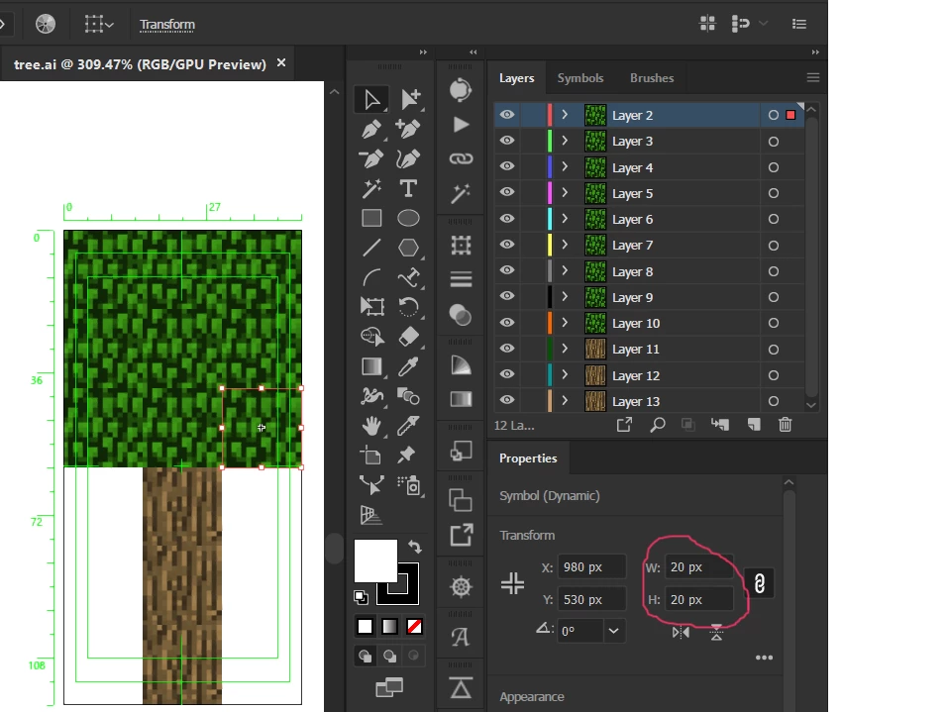Swap fill and stroke arrows
The height and width of the screenshot is (712, 949).
(415, 547)
